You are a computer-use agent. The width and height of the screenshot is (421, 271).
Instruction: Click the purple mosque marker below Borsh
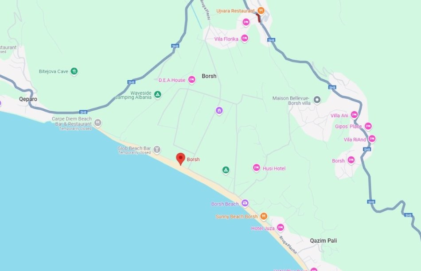(219, 111)
